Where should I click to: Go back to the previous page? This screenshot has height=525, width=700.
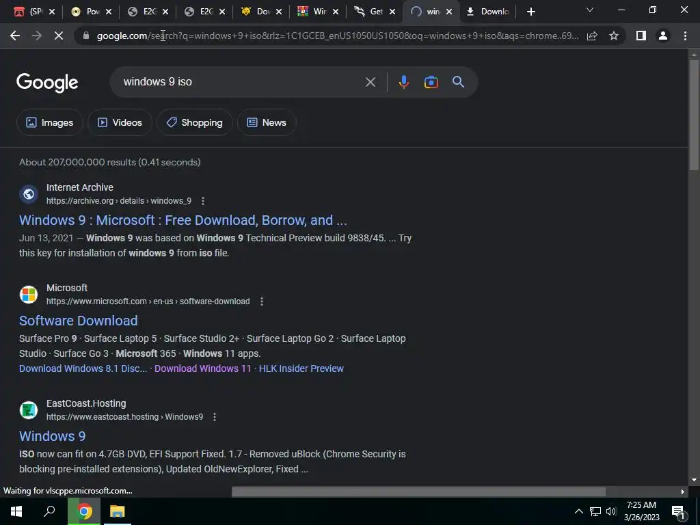point(15,36)
